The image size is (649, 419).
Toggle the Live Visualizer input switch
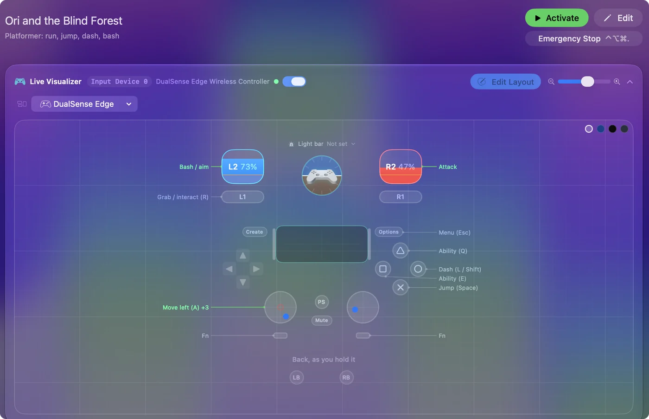tap(294, 82)
